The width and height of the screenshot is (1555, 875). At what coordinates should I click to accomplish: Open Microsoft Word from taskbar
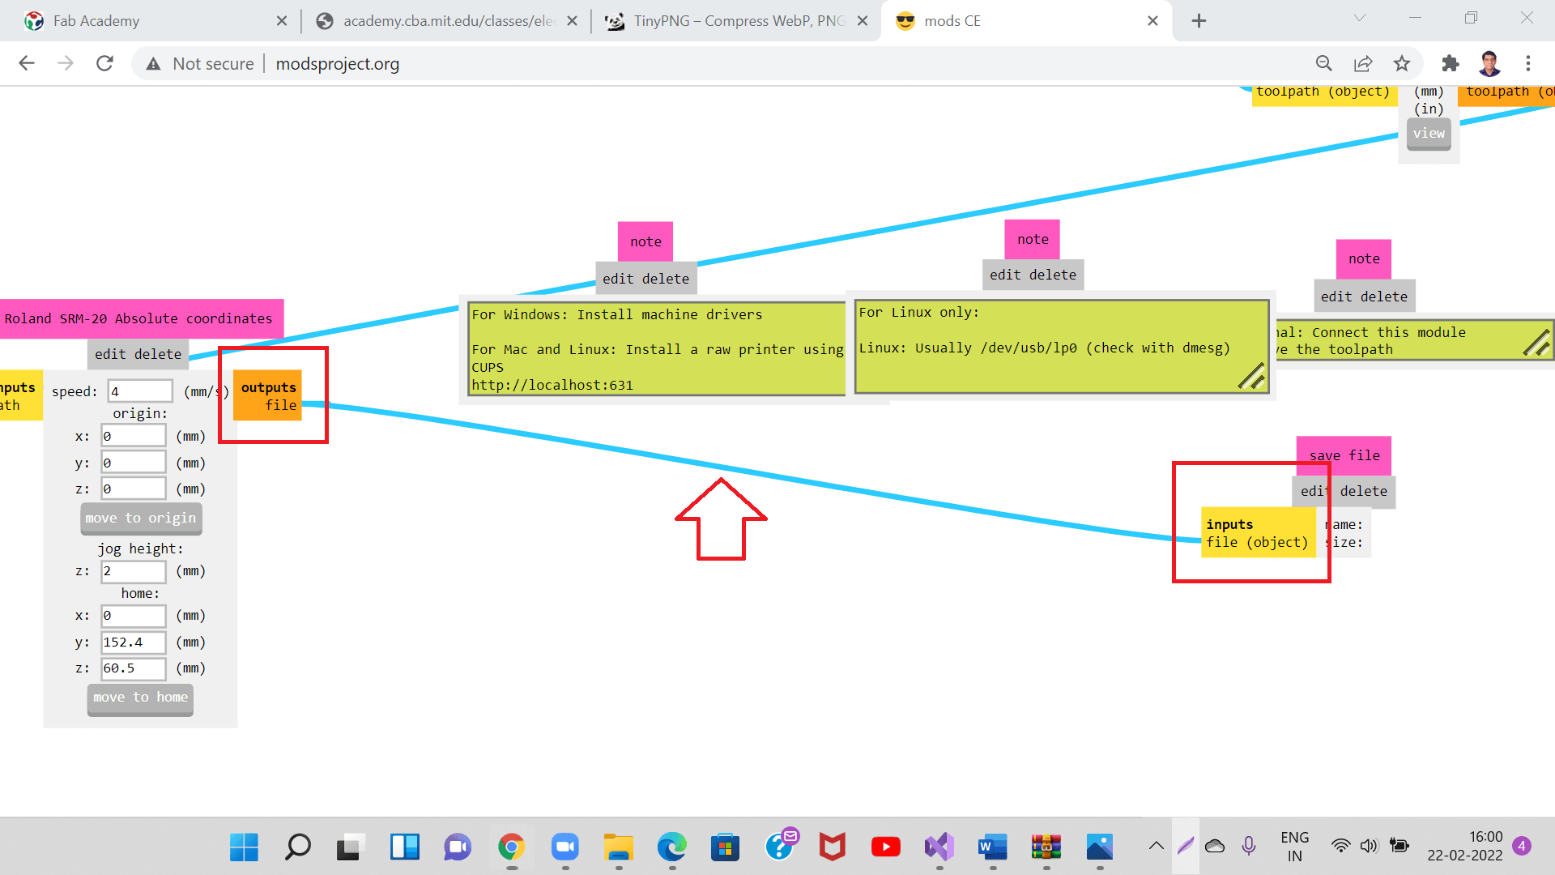(x=992, y=847)
